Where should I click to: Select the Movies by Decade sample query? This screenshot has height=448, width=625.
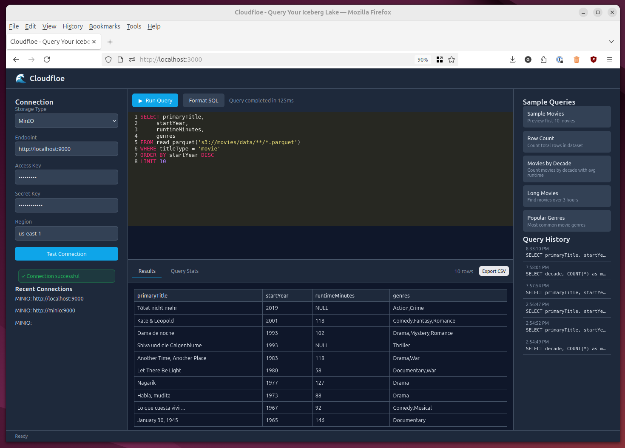click(x=567, y=169)
